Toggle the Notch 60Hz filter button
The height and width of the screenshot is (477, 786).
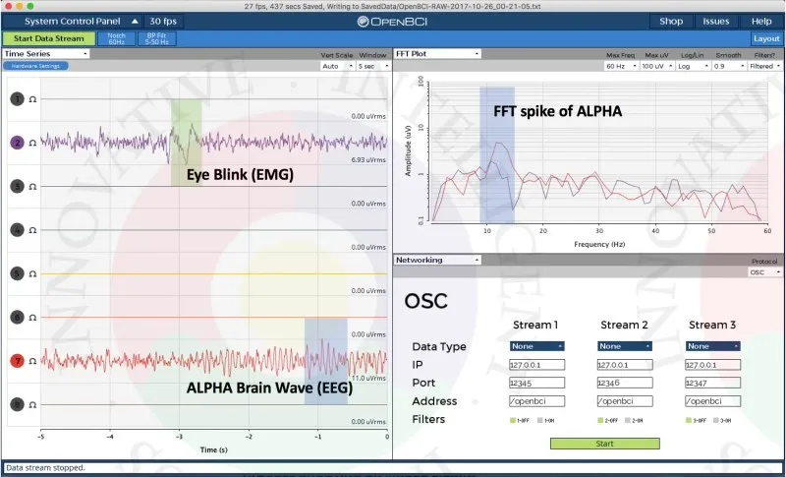coord(117,38)
